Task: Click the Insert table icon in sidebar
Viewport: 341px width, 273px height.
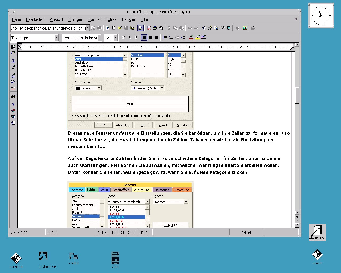Action: click(13, 47)
